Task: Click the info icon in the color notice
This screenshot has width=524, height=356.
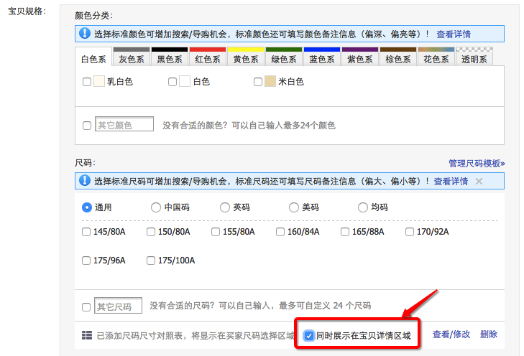Action: (x=85, y=33)
